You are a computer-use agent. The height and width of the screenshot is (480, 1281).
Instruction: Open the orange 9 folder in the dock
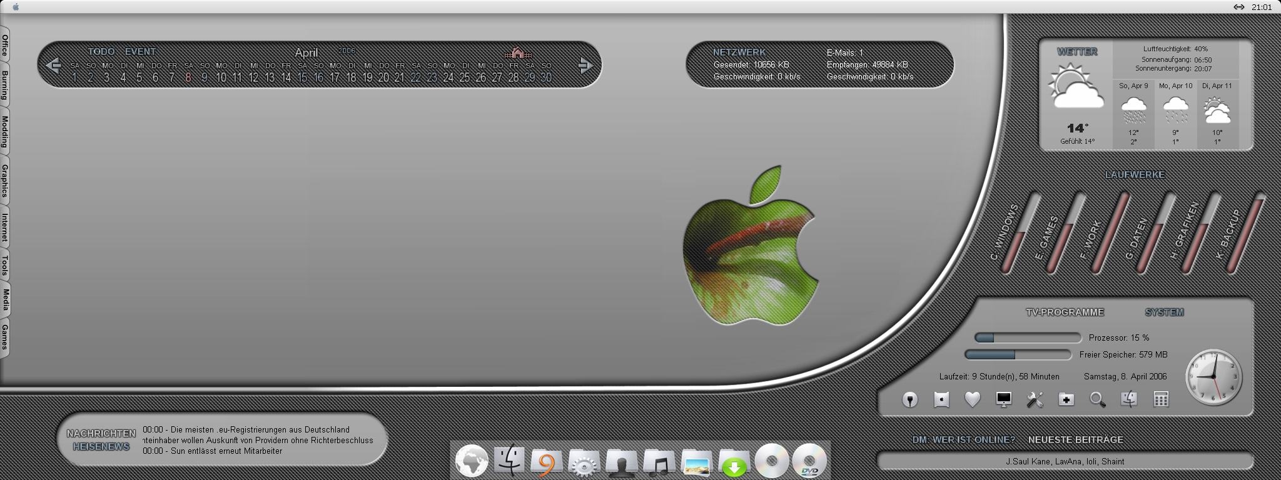click(x=547, y=463)
